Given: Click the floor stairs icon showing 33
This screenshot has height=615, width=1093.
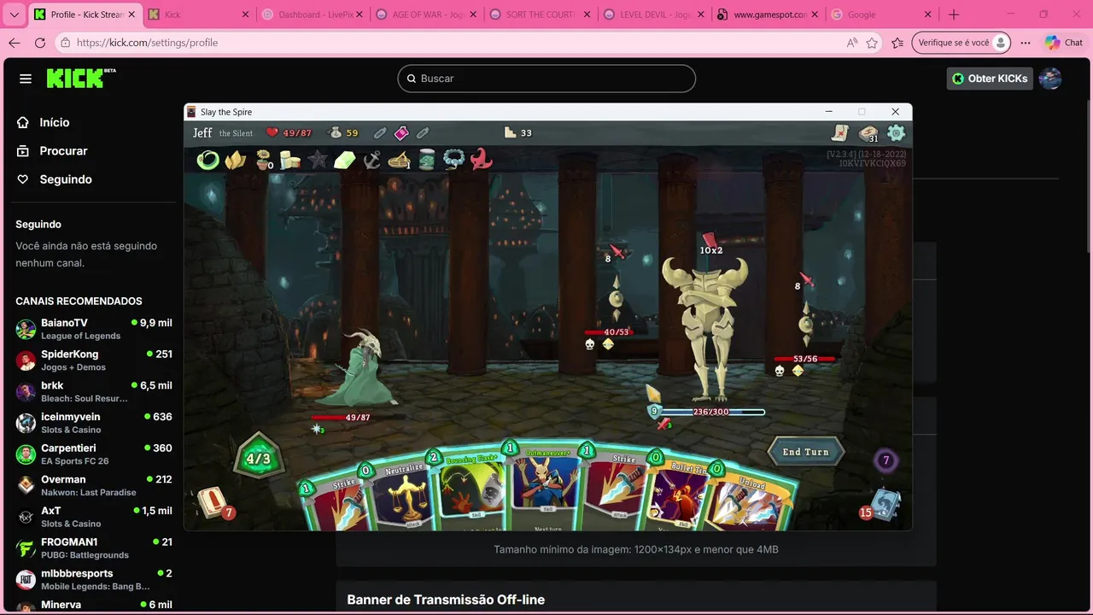Looking at the screenshot, I should [x=511, y=132].
